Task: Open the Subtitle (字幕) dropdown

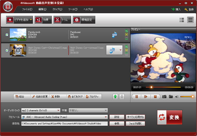Action: click(88, 110)
